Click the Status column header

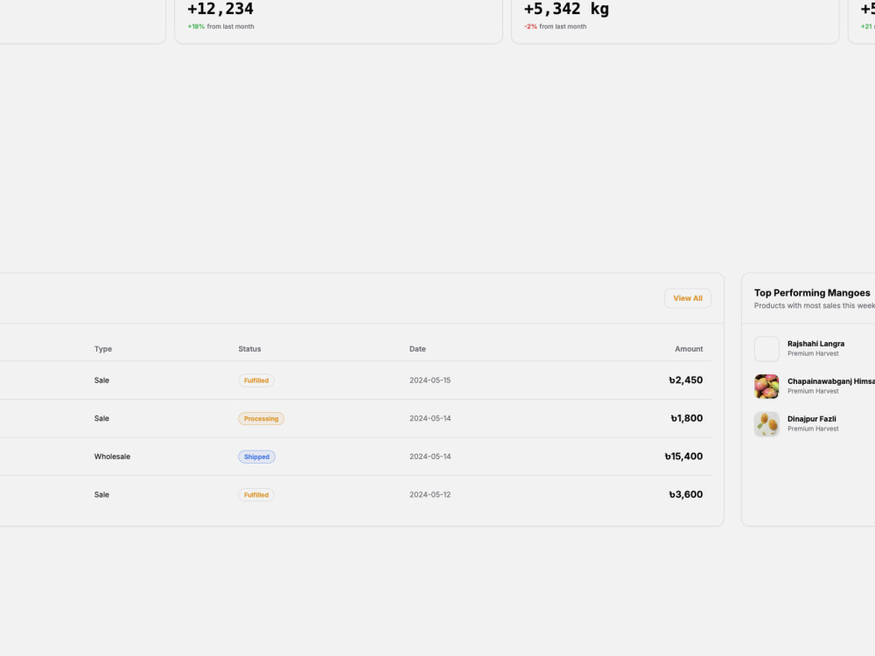(249, 349)
